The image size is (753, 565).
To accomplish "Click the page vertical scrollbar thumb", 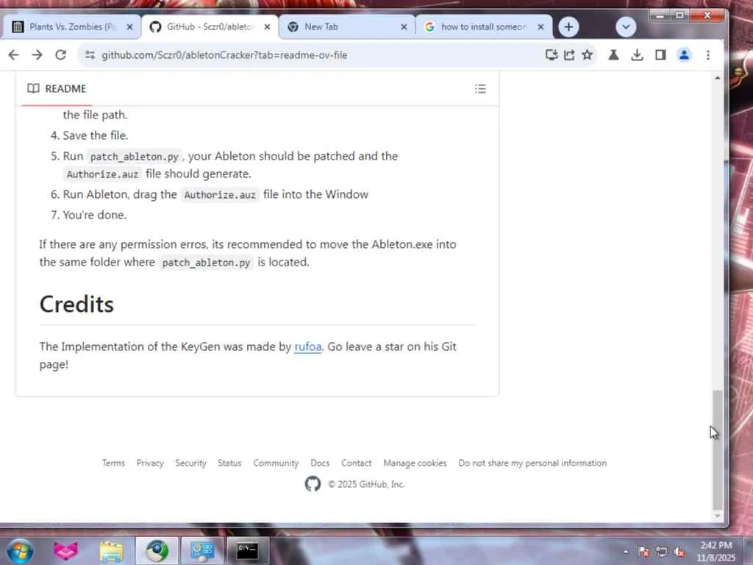I will click(x=717, y=449).
